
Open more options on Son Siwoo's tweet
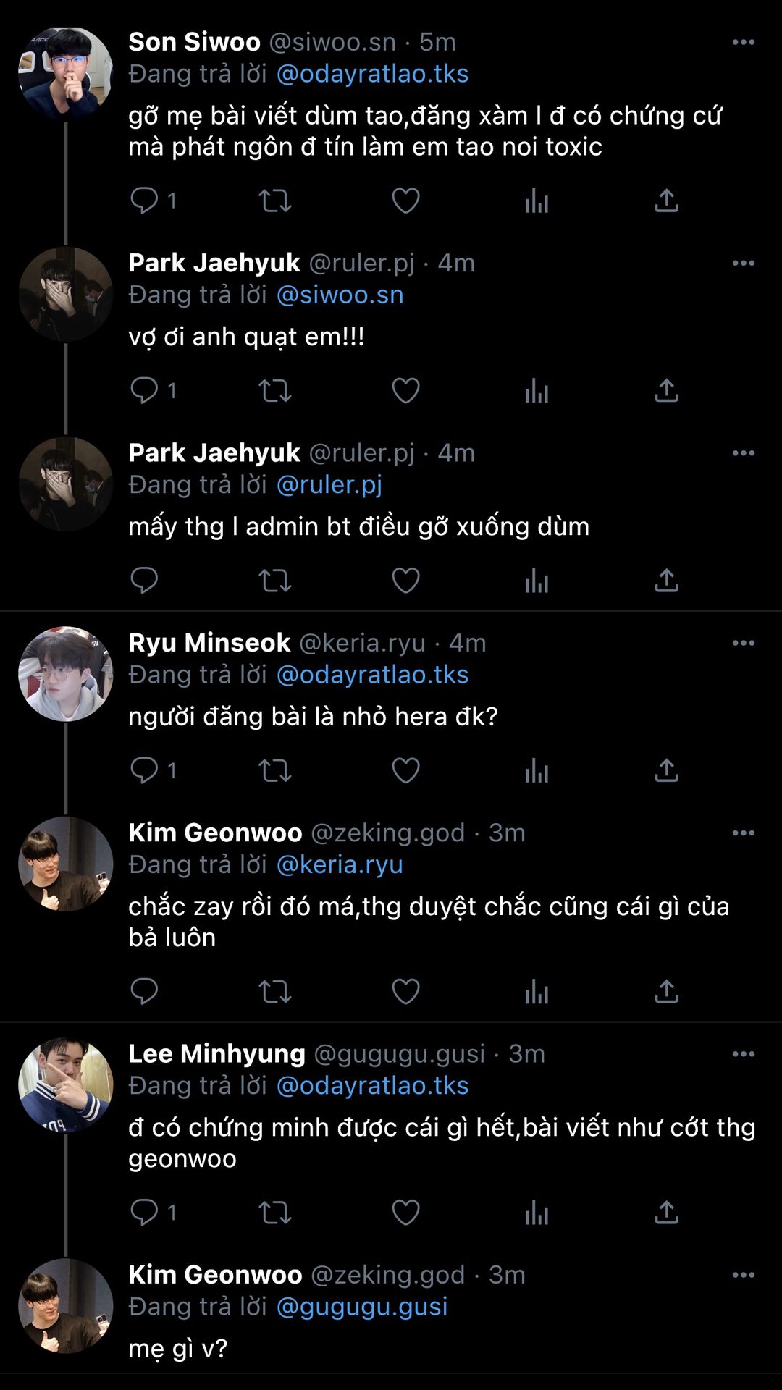coord(743,43)
